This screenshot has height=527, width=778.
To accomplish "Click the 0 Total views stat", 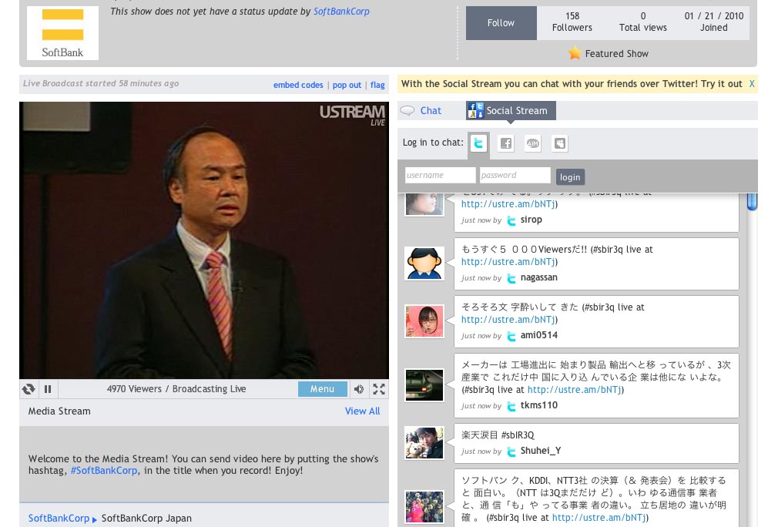I will pos(643,22).
